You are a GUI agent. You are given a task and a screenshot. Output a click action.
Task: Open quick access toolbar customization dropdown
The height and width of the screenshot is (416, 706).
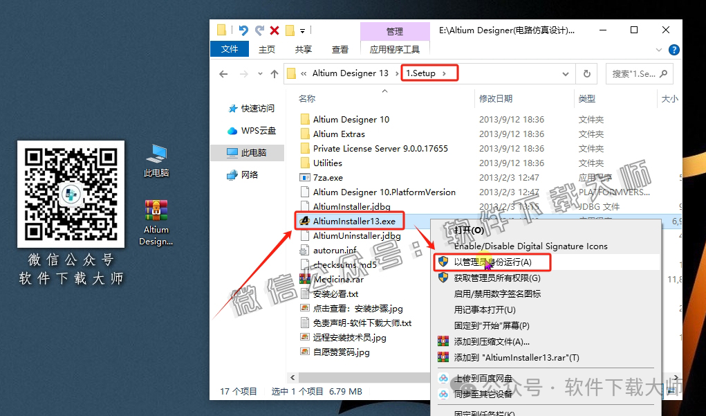click(x=302, y=30)
